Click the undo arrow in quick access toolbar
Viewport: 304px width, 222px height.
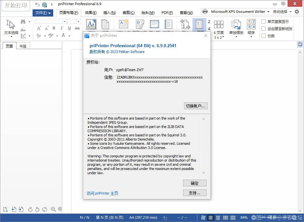click(37, 5)
